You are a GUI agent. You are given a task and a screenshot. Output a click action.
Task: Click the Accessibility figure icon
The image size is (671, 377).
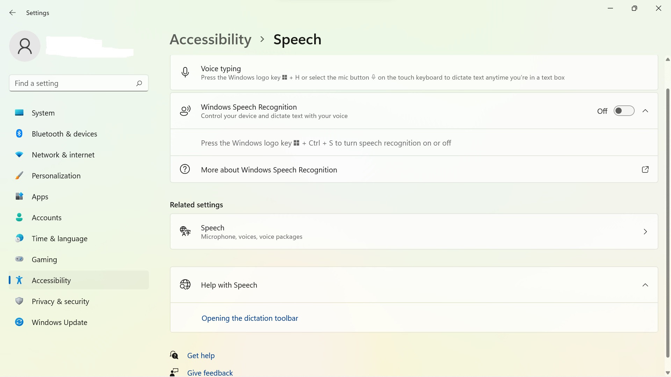point(19,280)
